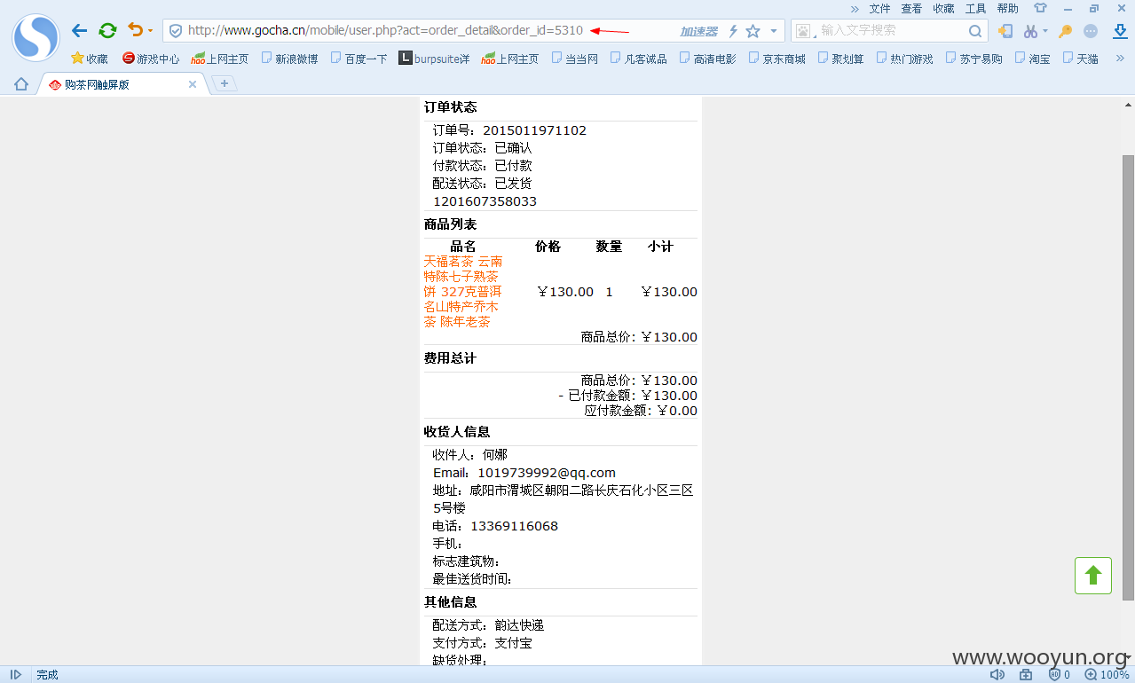1135x683 pixels.
Task: Click the account login door icon
Action: click(1005, 31)
